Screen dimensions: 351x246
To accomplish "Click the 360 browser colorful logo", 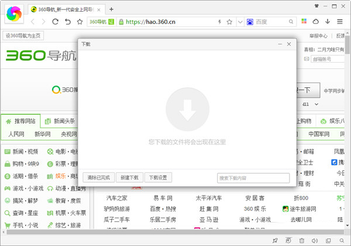I will coord(14,14).
